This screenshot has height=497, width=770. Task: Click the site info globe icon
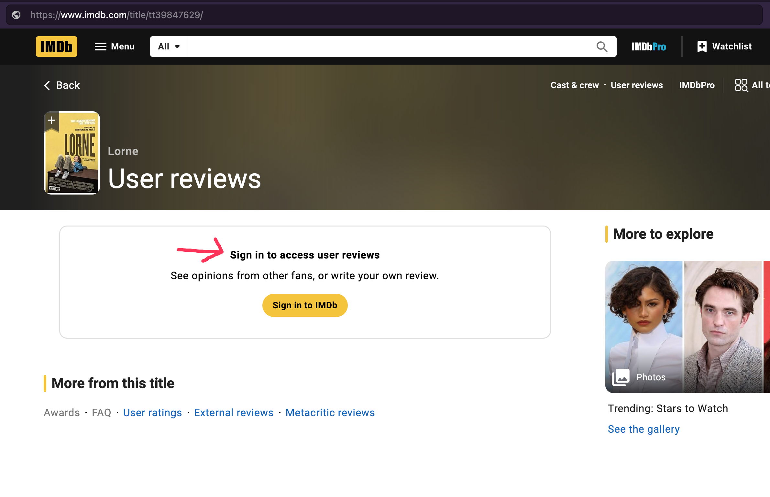[16, 15]
